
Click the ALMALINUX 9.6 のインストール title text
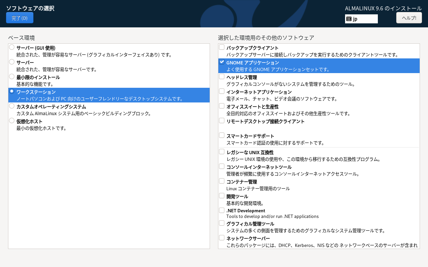[384, 8]
